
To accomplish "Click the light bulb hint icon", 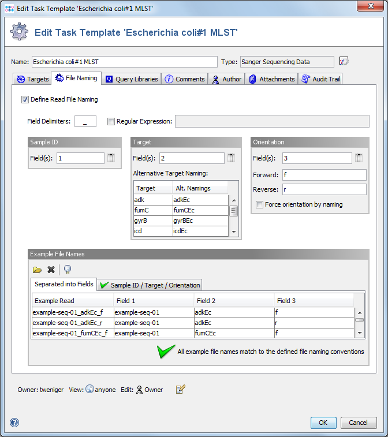I will pos(68,270).
